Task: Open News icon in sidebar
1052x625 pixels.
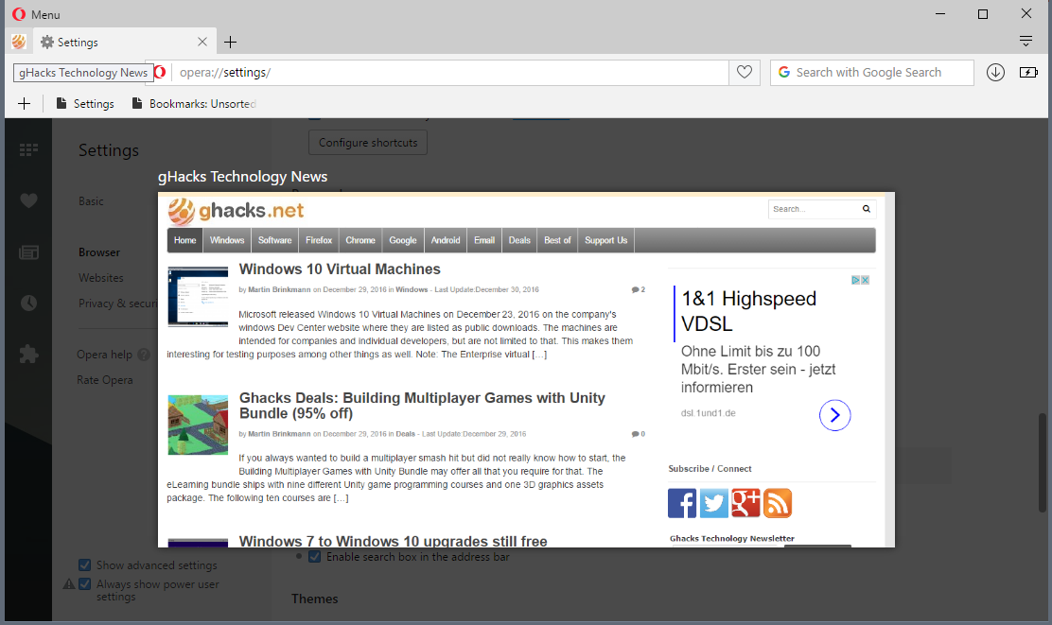Action: 28,252
